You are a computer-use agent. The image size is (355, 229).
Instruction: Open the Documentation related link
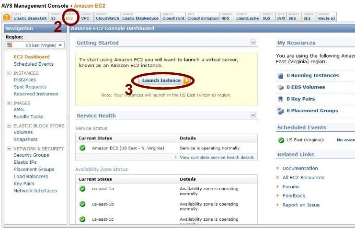click(x=300, y=168)
